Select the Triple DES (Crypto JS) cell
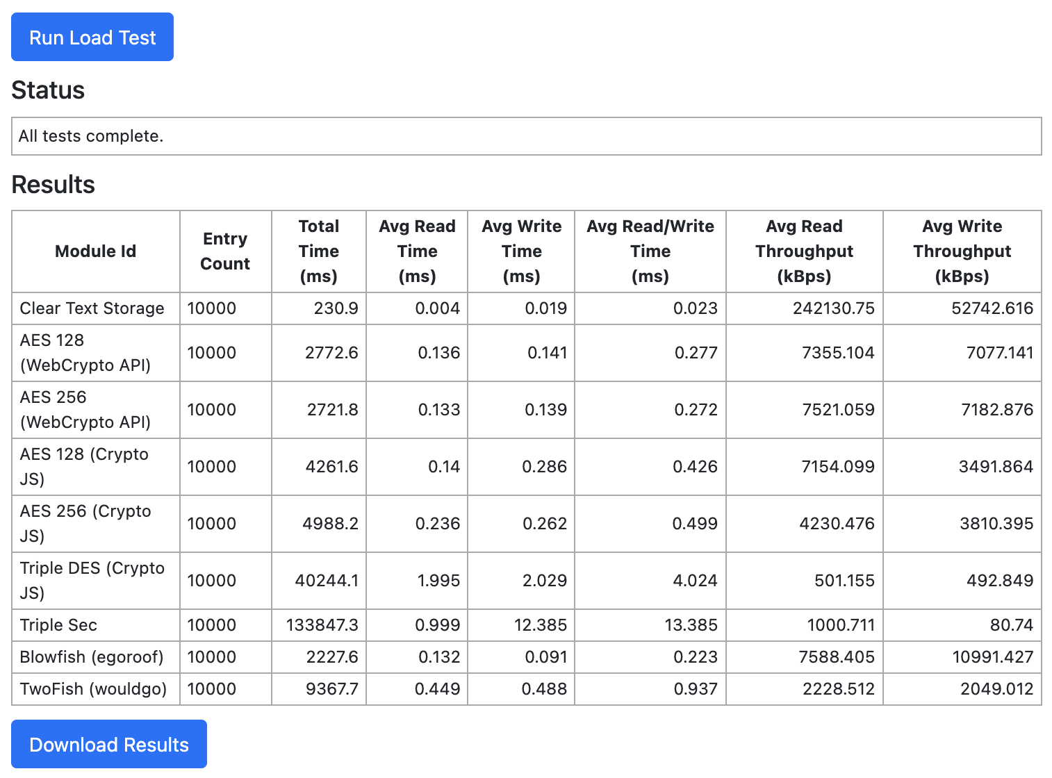The image size is (1052, 778). 96,581
